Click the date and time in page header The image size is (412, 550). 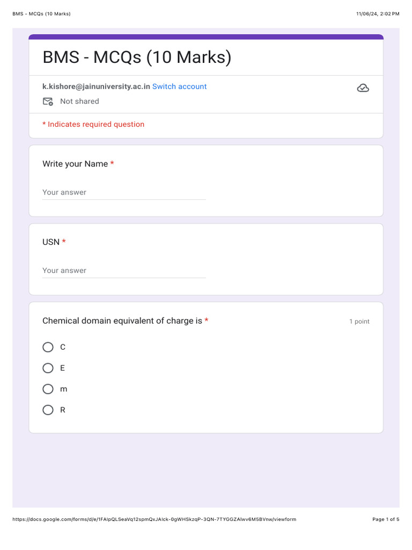[x=378, y=13]
